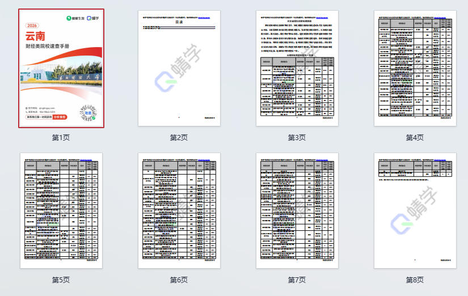Click the label '第6页'
This screenshot has height=296, width=468.
[179, 280]
